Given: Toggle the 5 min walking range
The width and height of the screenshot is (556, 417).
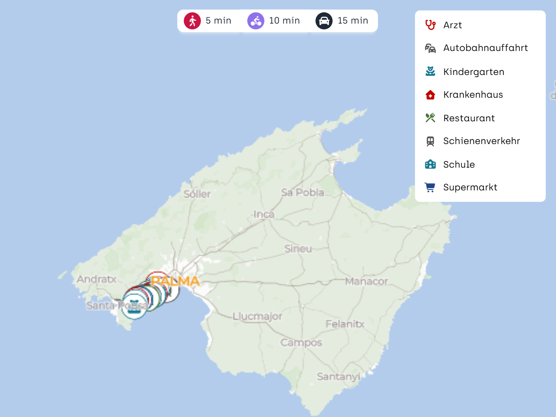Looking at the screenshot, I should (x=218, y=21).
